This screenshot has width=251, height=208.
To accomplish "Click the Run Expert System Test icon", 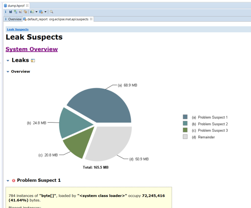I will click(x=32, y=12).
